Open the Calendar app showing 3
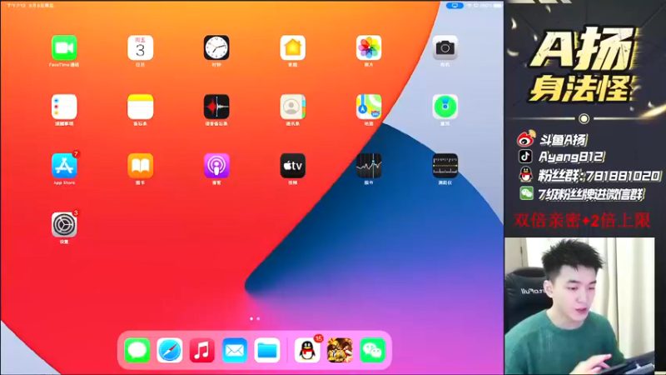 (x=140, y=47)
